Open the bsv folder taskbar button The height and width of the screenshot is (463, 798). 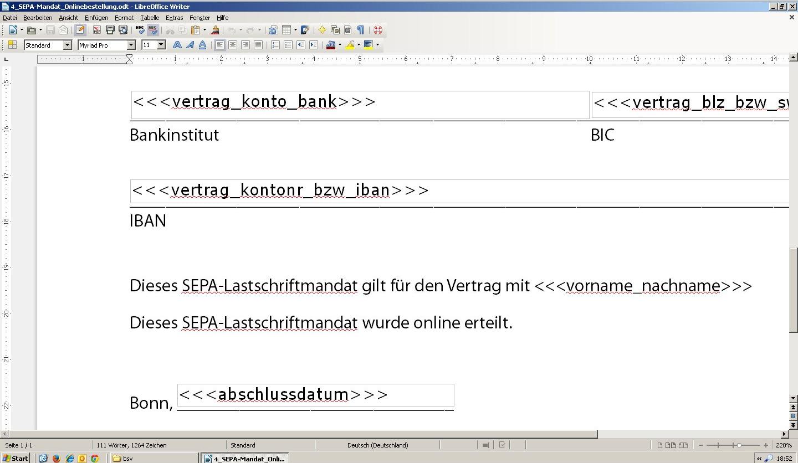click(154, 459)
